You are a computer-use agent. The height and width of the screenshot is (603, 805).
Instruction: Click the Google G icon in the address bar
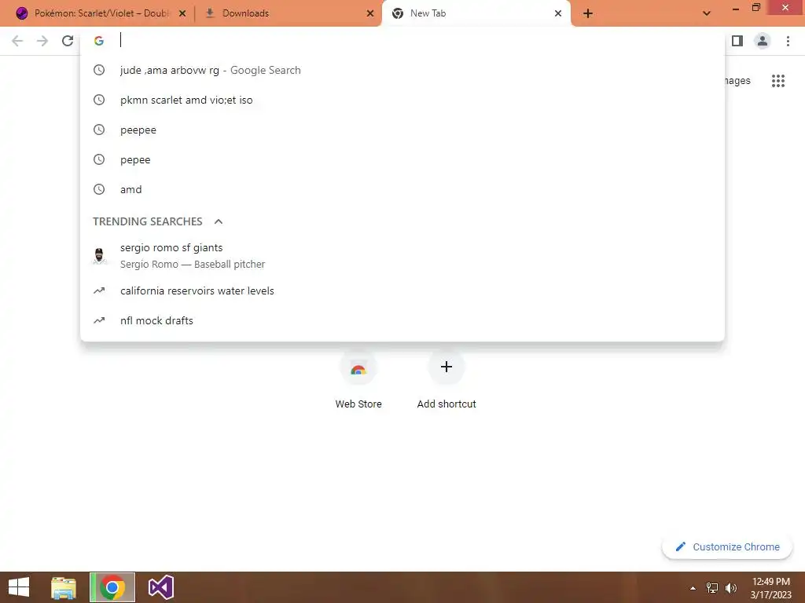(99, 41)
